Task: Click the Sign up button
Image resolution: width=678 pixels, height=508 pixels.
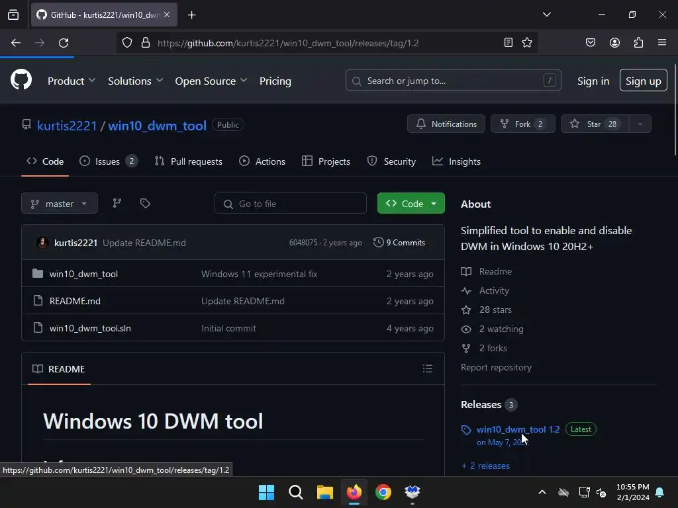Action: 643,80
